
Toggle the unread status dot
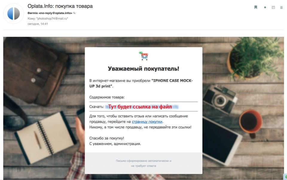click(265, 7)
